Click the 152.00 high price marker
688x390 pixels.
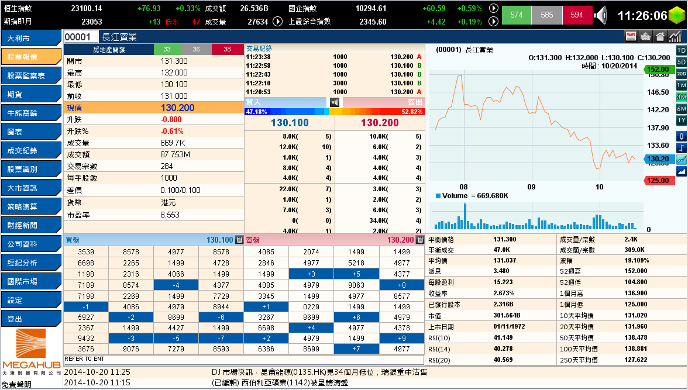pyautogui.click(x=658, y=70)
